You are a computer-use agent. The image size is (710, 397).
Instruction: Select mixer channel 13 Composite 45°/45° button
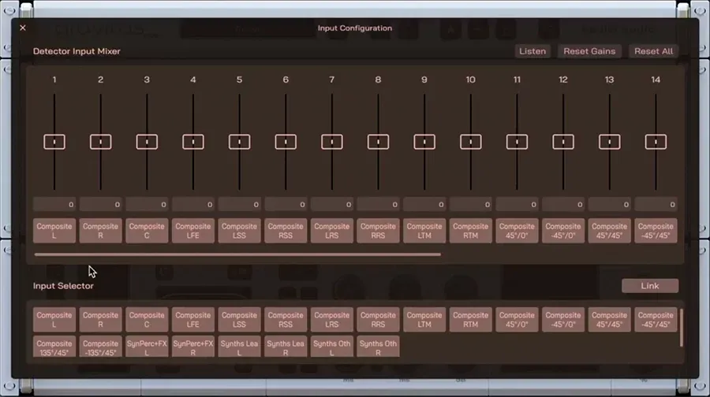pos(610,231)
